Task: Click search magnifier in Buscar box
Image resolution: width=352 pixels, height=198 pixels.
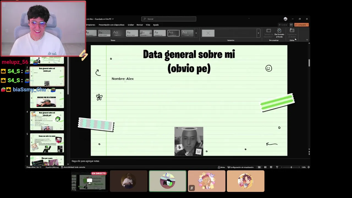Action: coord(145,19)
